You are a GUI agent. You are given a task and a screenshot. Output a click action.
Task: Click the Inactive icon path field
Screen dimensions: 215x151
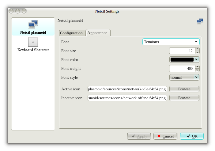tap(127, 98)
